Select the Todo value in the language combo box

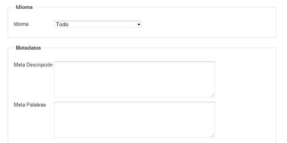62,24
